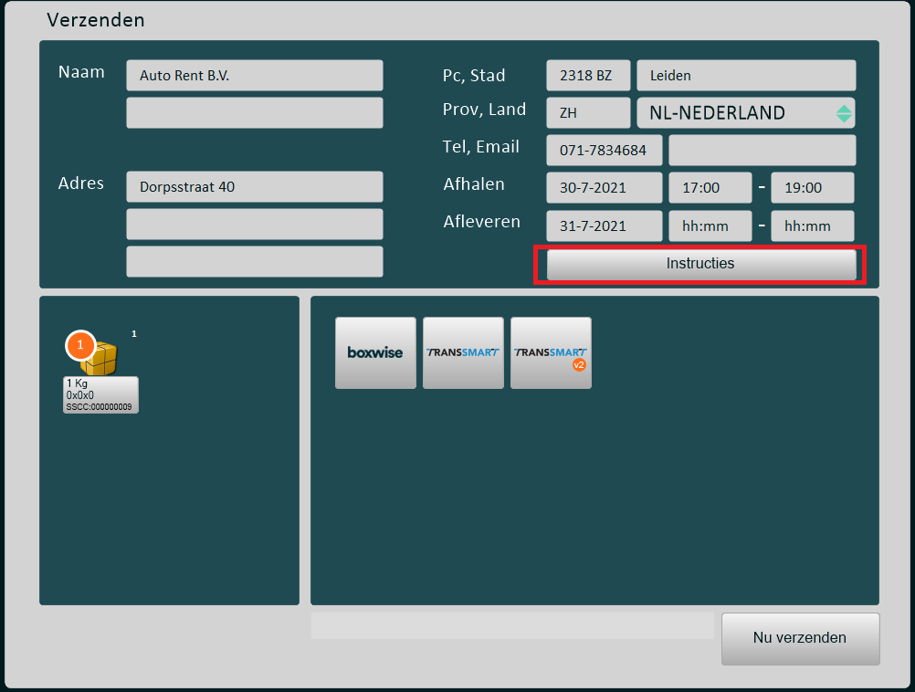915x692 pixels.
Task: Open the NL-NEDERLAND country dropdown
Action: (x=745, y=113)
